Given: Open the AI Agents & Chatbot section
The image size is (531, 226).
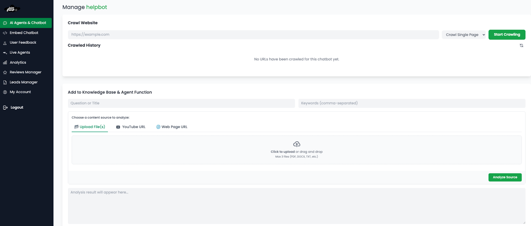Looking at the screenshot, I should (x=26, y=23).
